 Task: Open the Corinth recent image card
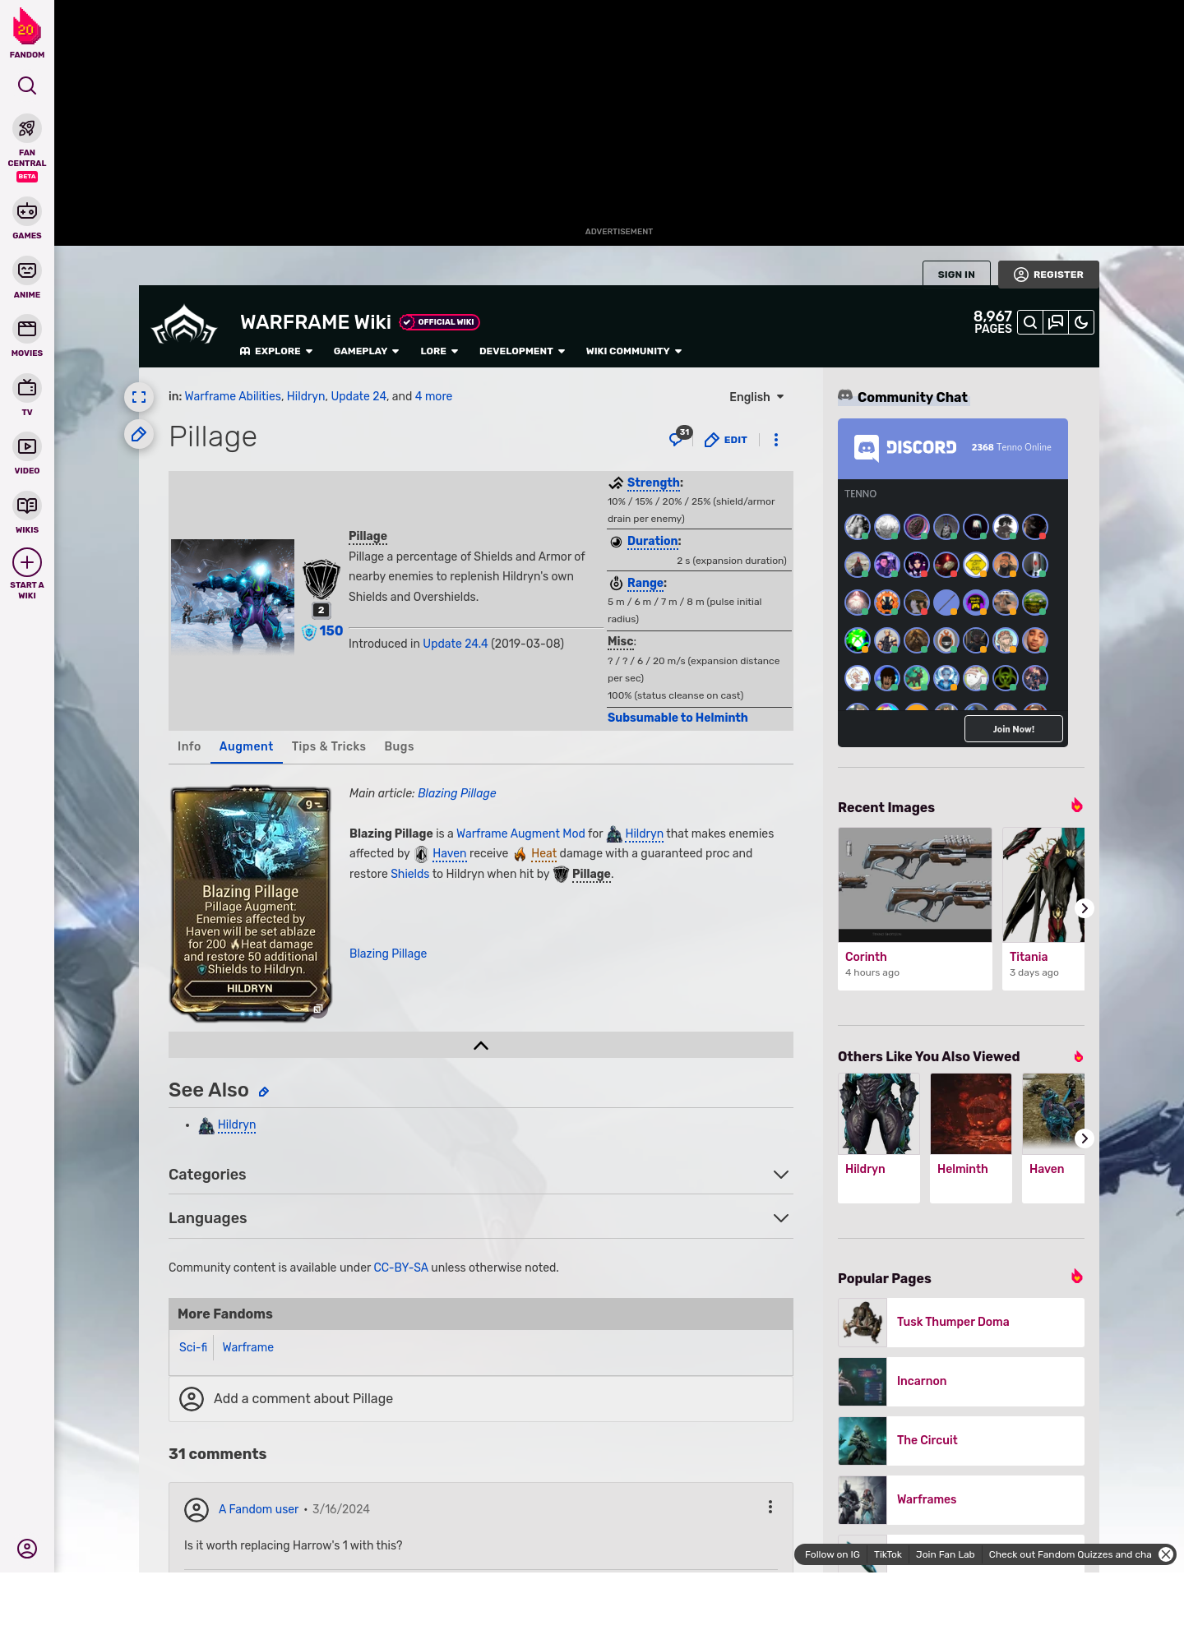[x=915, y=908]
